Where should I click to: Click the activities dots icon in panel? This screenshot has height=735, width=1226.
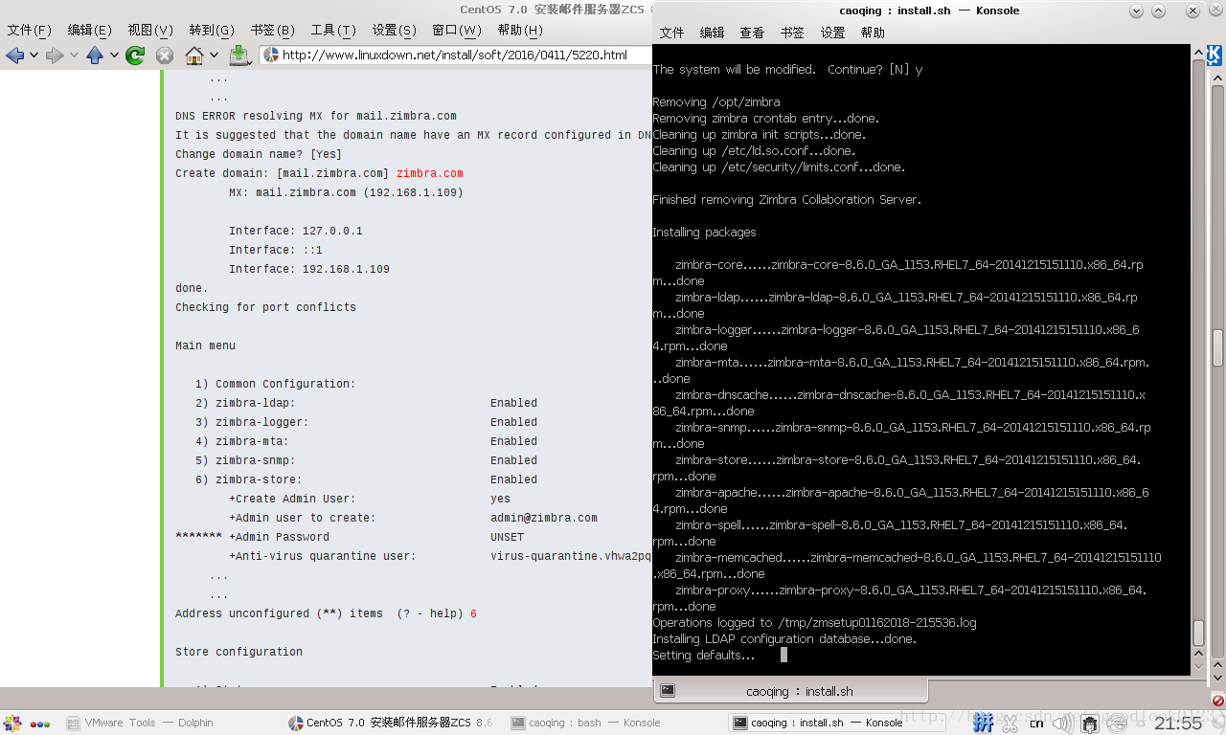tap(40, 724)
